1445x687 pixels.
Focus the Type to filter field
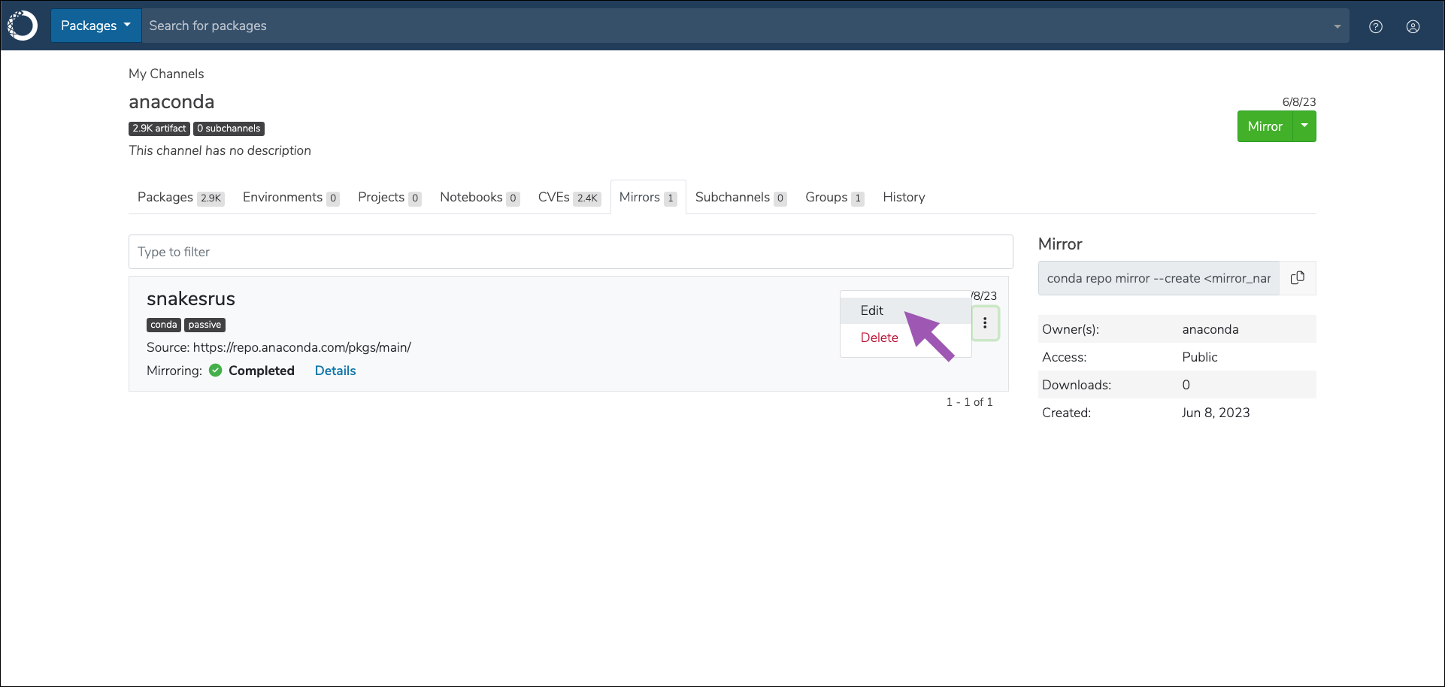pos(571,252)
